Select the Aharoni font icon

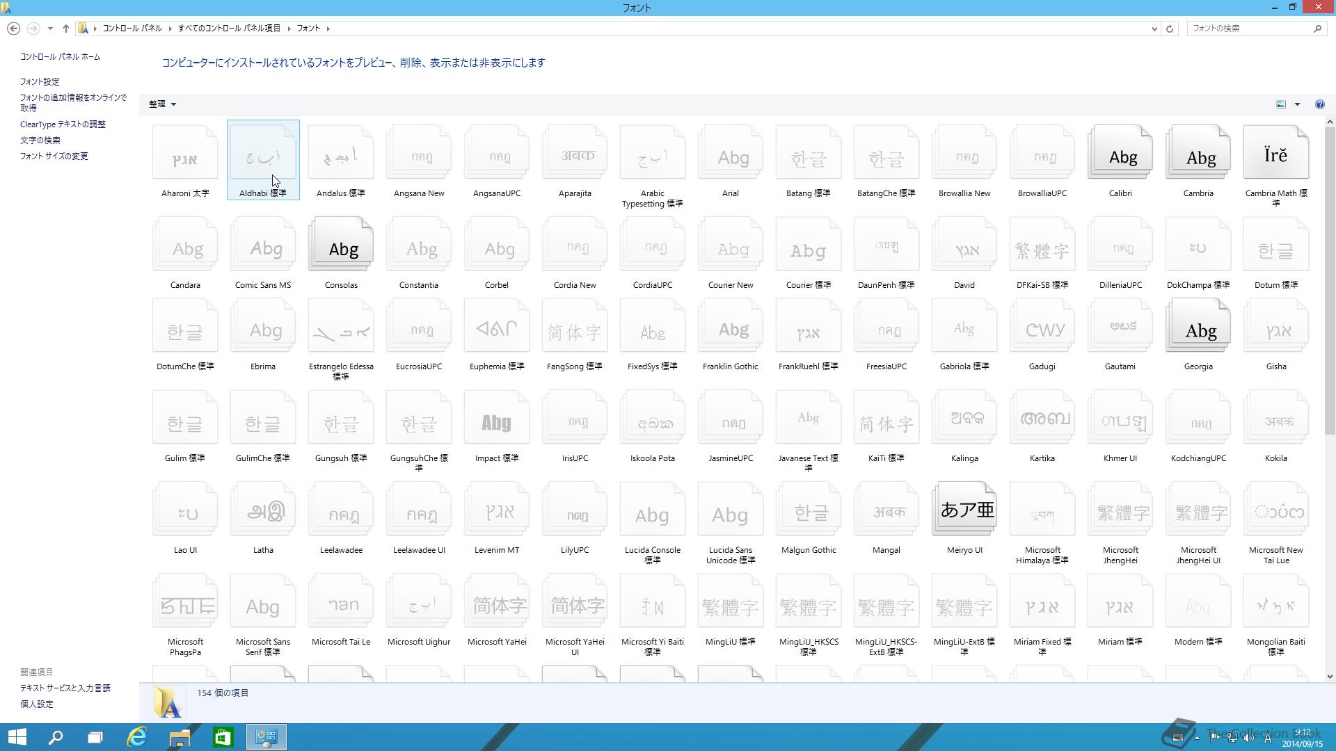185,154
